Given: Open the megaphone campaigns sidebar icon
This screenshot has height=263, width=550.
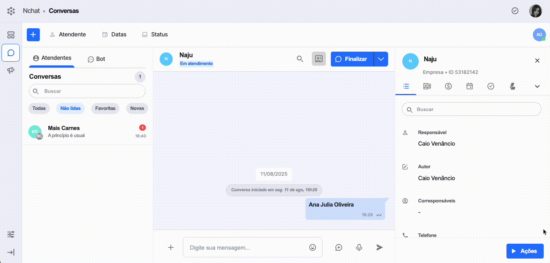Looking at the screenshot, I should [11, 70].
